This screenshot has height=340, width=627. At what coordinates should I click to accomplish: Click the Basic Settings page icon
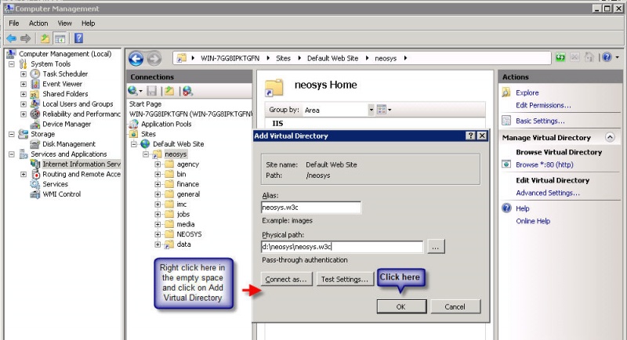pyautogui.click(x=506, y=121)
